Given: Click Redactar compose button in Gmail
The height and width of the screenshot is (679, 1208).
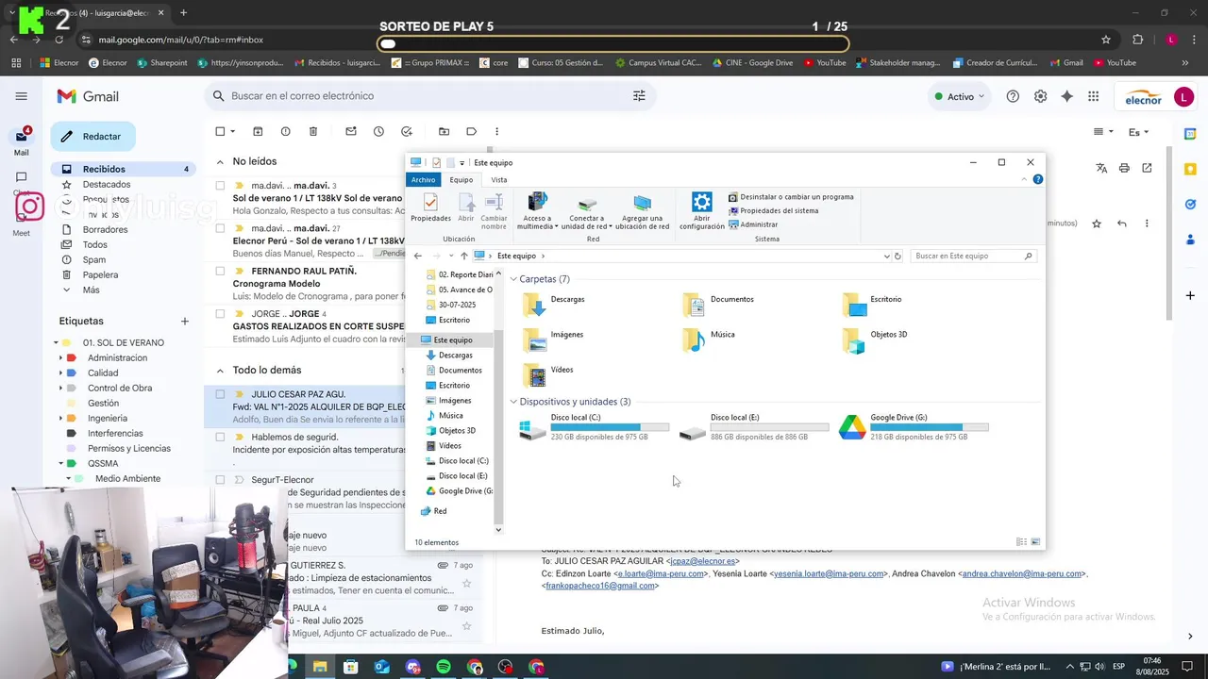Looking at the screenshot, I should click(x=92, y=137).
